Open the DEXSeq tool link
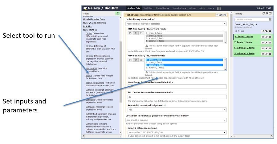 [90, 46]
